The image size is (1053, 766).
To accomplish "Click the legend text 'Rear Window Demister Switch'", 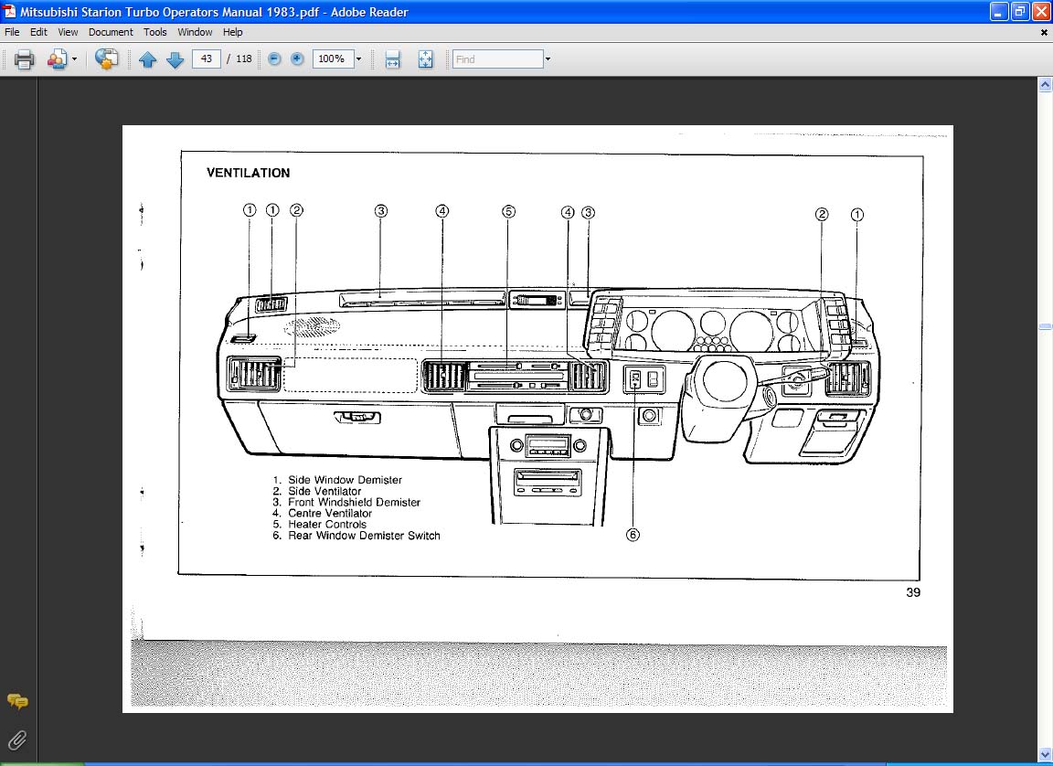I will coord(364,536).
